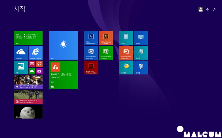Open the 휴지통 recycle bin tile

(141, 68)
